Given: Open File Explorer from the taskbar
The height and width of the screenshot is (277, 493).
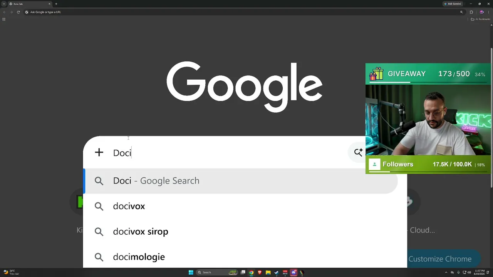Looking at the screenshot, I should coord(268,272).
